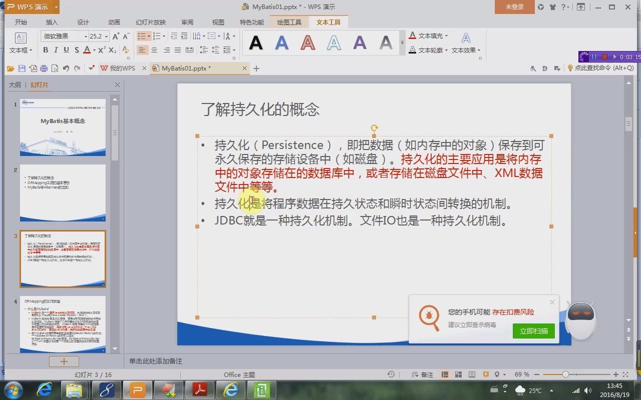Toggle center text alignment
The height and width of the screenshot is (400, 641).
[x=154, y=50]
